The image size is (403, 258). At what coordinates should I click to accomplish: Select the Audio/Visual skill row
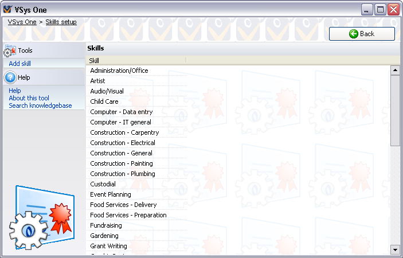pyautogui.click(x=136, y=91)
